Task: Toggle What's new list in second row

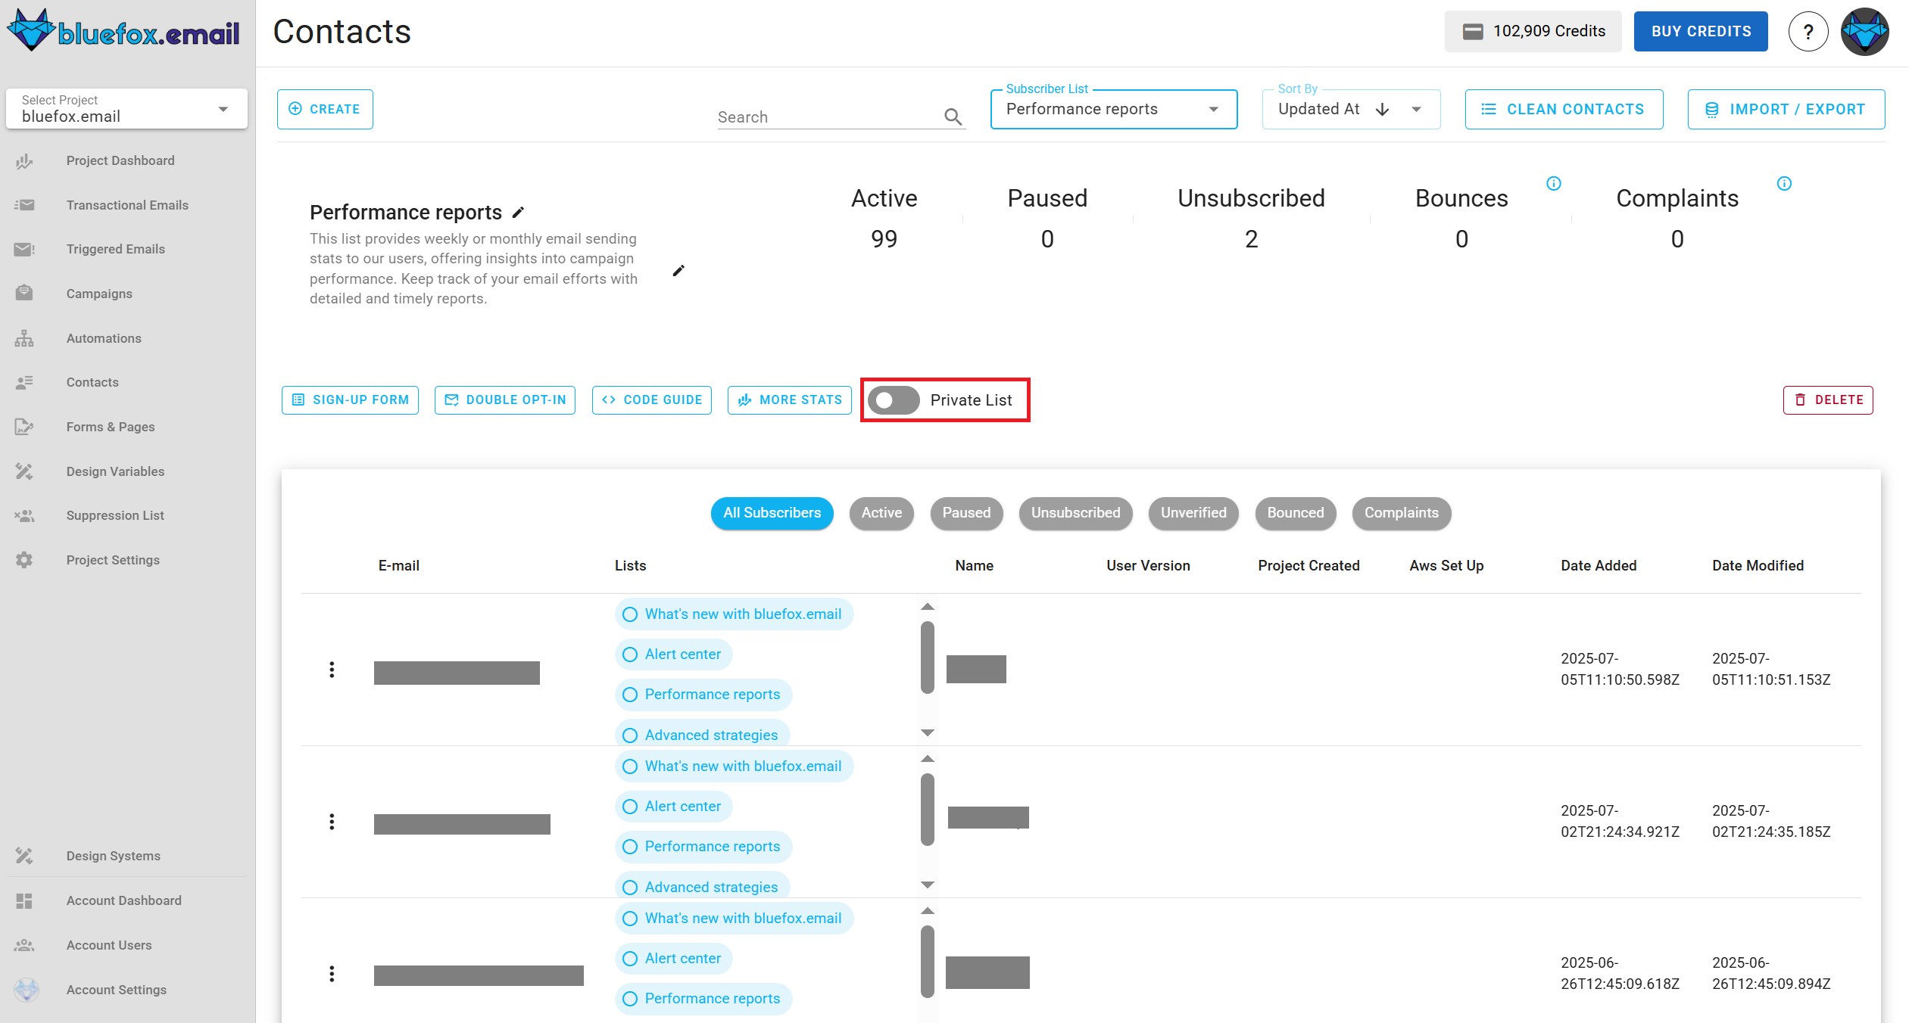Action: pyautogui.click(x=735, y=766)
